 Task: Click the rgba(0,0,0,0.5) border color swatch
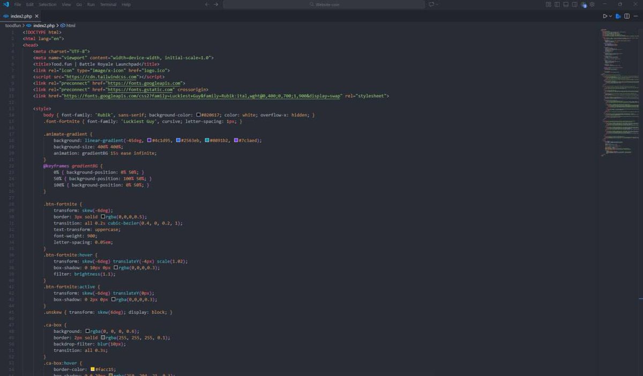tap(103, 217)
